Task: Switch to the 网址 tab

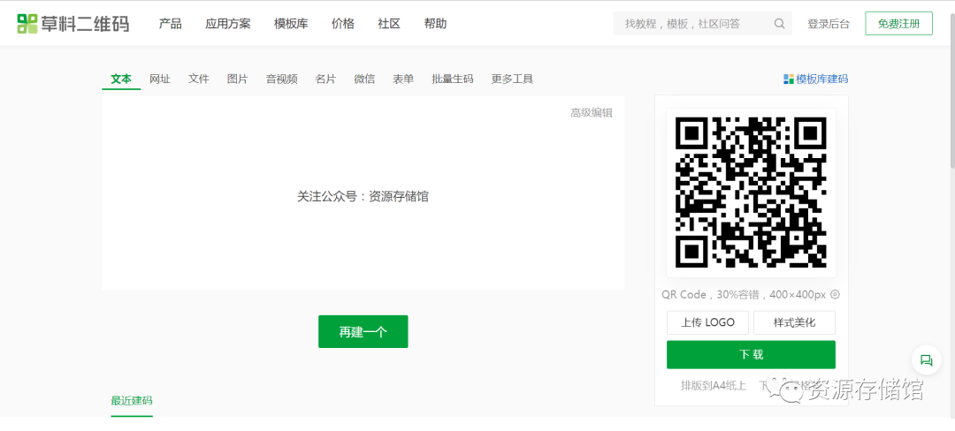Action: 160,79
